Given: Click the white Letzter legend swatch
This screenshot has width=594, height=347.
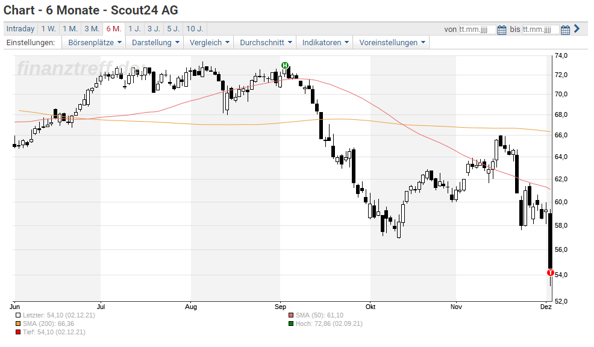Looking at the screenshot, I should (x=18, y=315).
